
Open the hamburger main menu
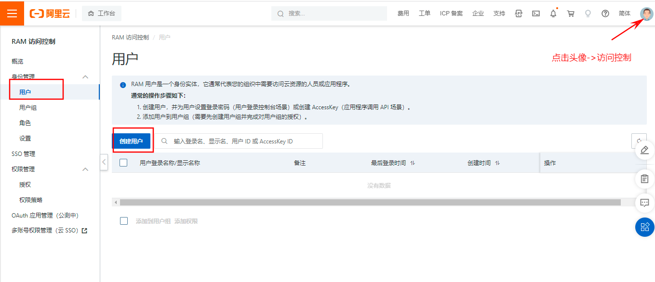coord(12,13)
